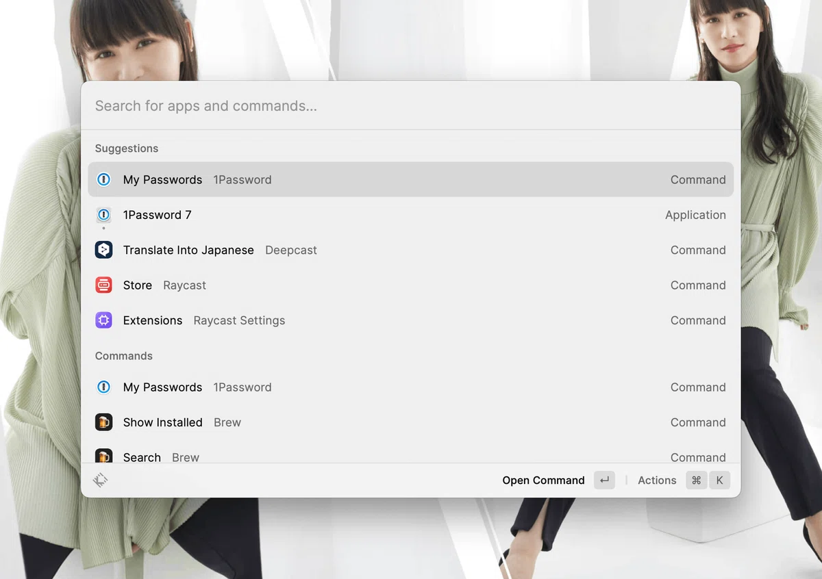Screen dimensions: 822x579
Task: Click the Deepcast subtitle text
Action: click(x=291, y=250)
